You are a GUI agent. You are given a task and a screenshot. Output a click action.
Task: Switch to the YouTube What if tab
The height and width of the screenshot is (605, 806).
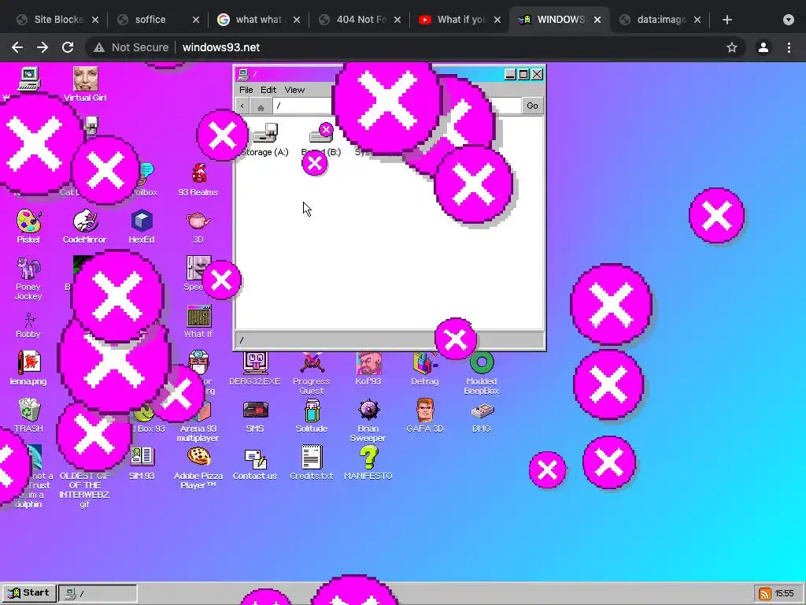pos(460,20)
